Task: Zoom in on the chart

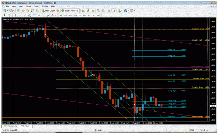Action: [x=98, y=11]
